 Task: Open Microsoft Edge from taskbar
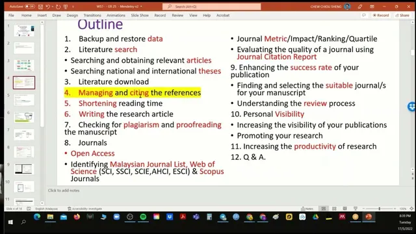[37, 217]
